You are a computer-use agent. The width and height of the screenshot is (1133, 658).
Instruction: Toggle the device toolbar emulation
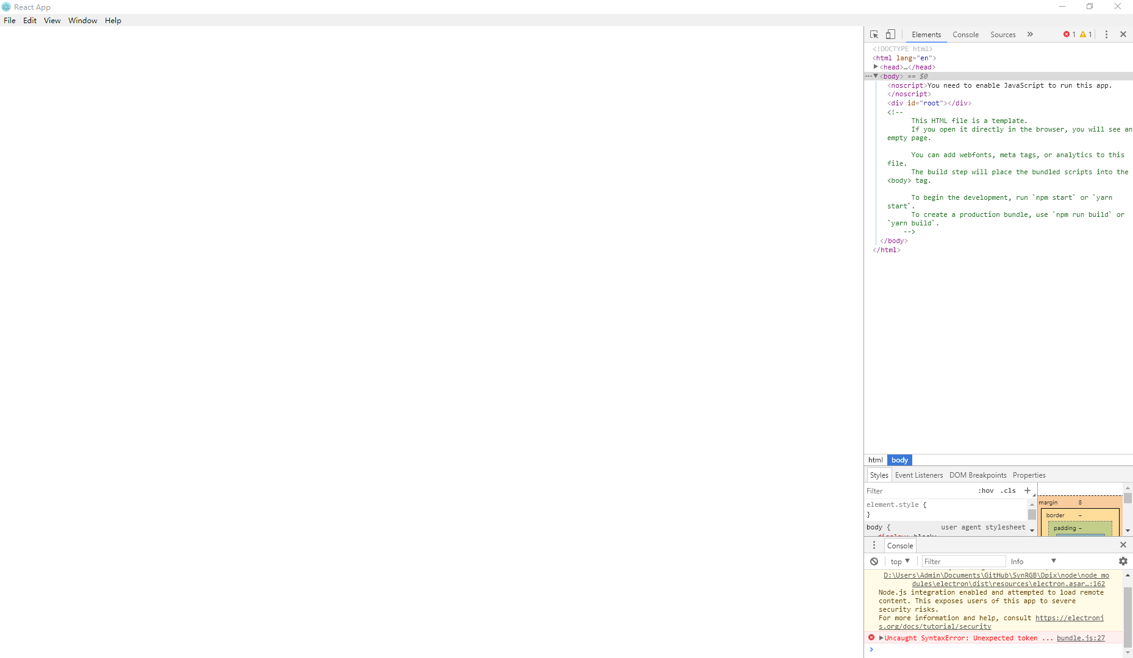(891, 34)
